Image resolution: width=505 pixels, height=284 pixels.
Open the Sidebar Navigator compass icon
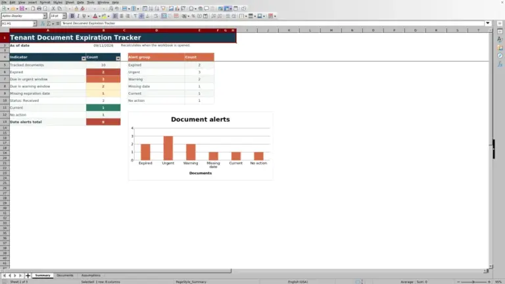pyautogui.click(x=500, y=56)
